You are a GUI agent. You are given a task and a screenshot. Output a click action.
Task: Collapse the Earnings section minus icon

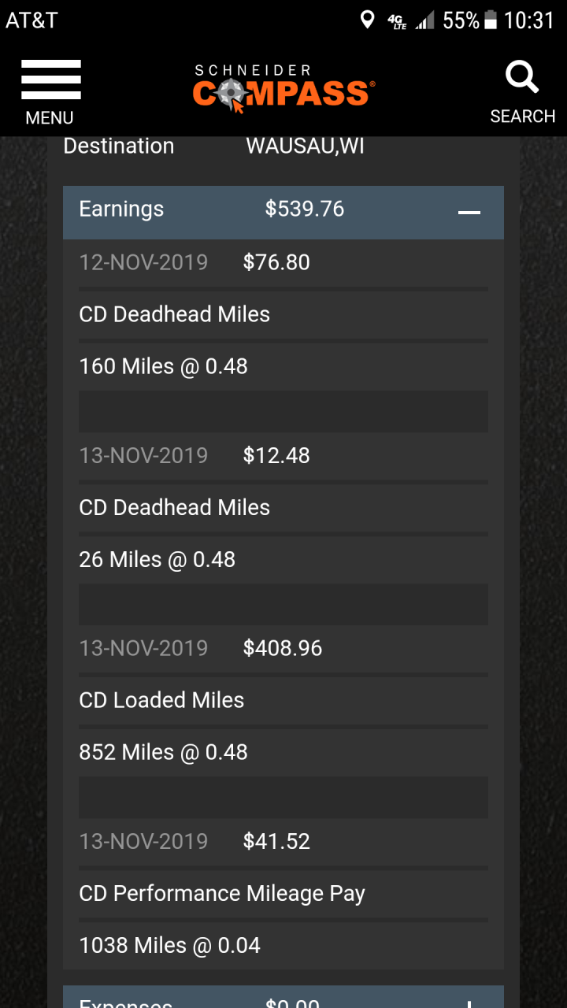click(x=469, y=212)
